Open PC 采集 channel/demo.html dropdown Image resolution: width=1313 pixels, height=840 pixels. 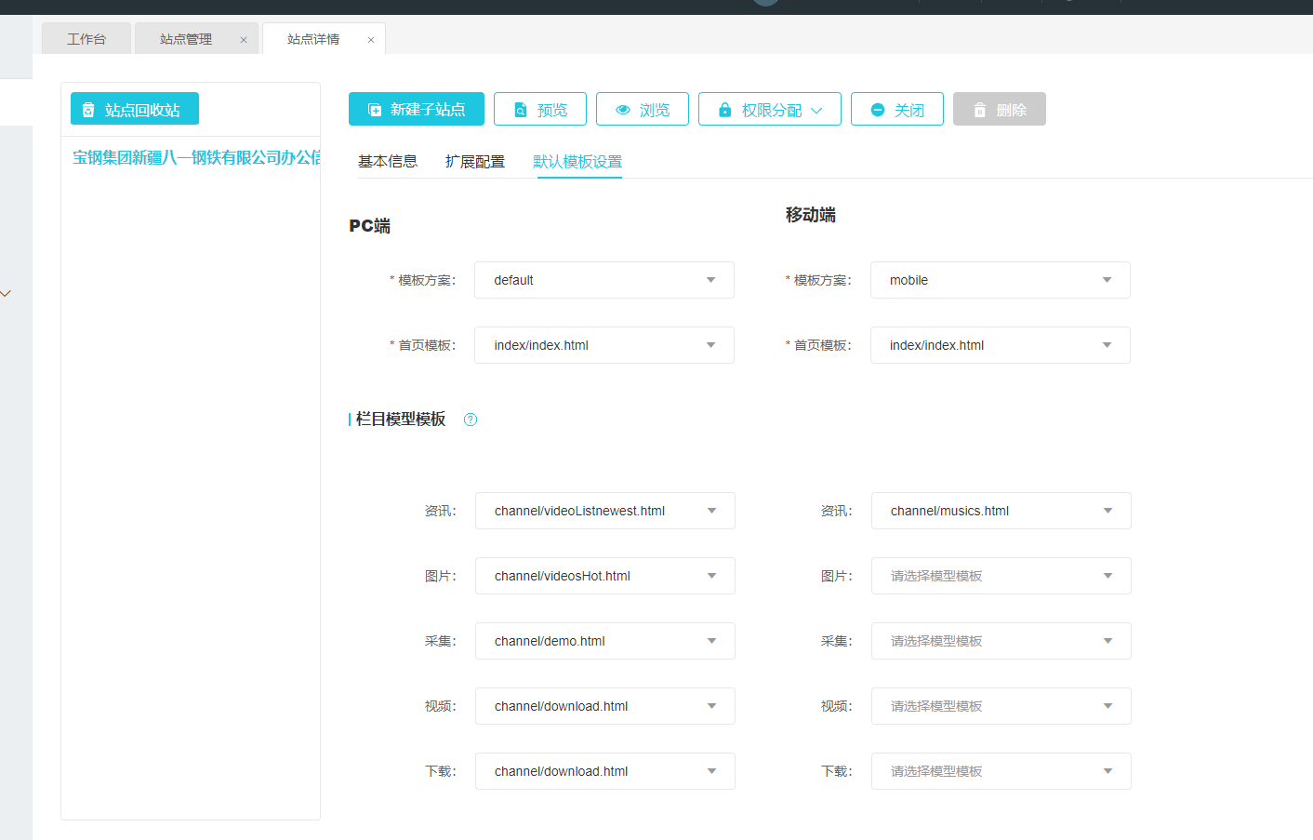605,641
